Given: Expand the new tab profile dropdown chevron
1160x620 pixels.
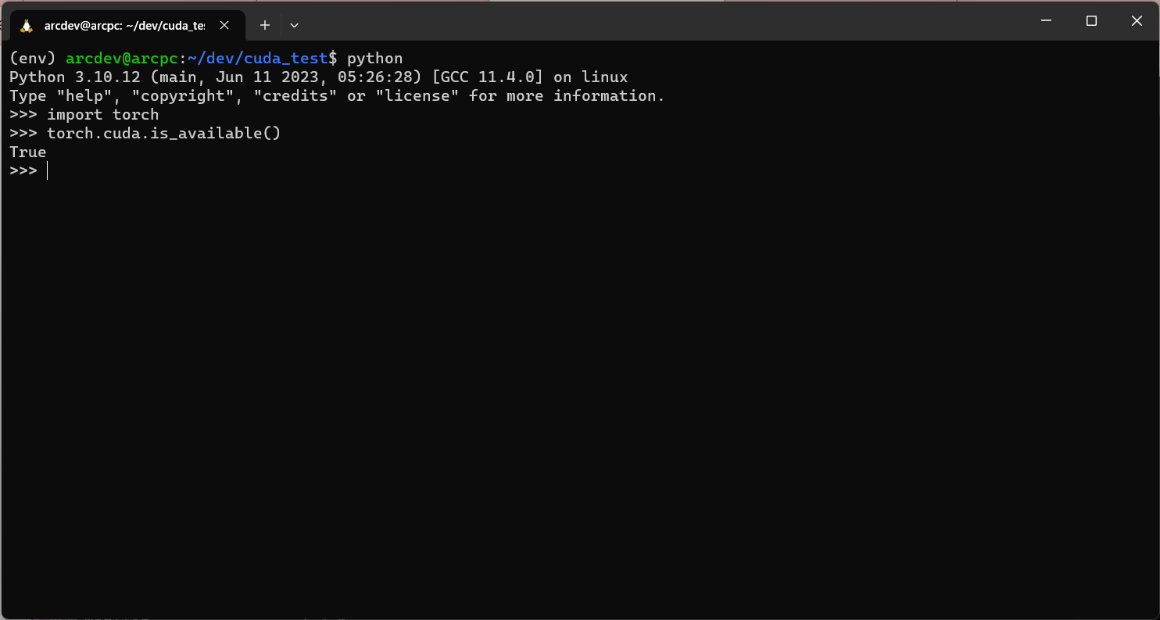Looking at the screenshot, I should pyautogui.click(x=294, y=25).
